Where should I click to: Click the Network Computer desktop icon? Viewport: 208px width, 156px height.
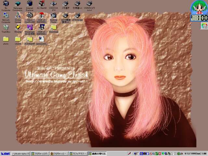tap(6, 16)
